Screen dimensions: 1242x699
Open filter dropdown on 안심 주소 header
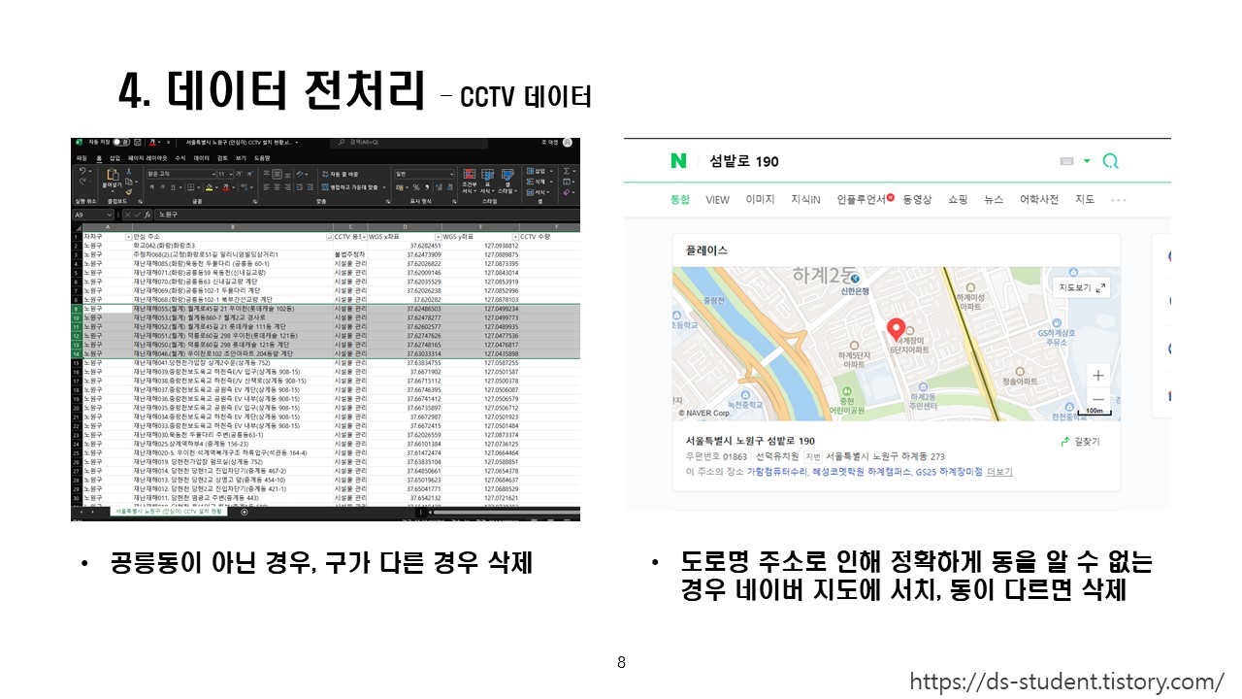click(329, 237)
